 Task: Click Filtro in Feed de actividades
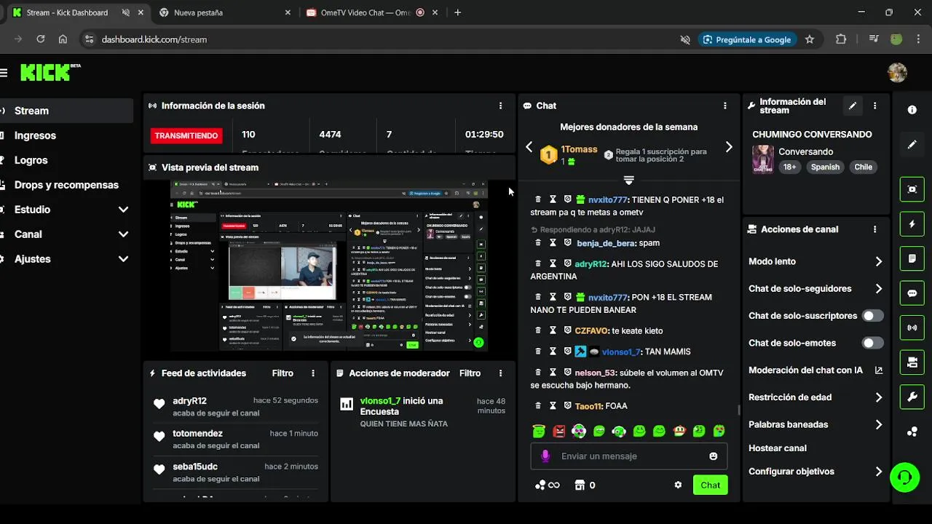(x=283, y=373)
